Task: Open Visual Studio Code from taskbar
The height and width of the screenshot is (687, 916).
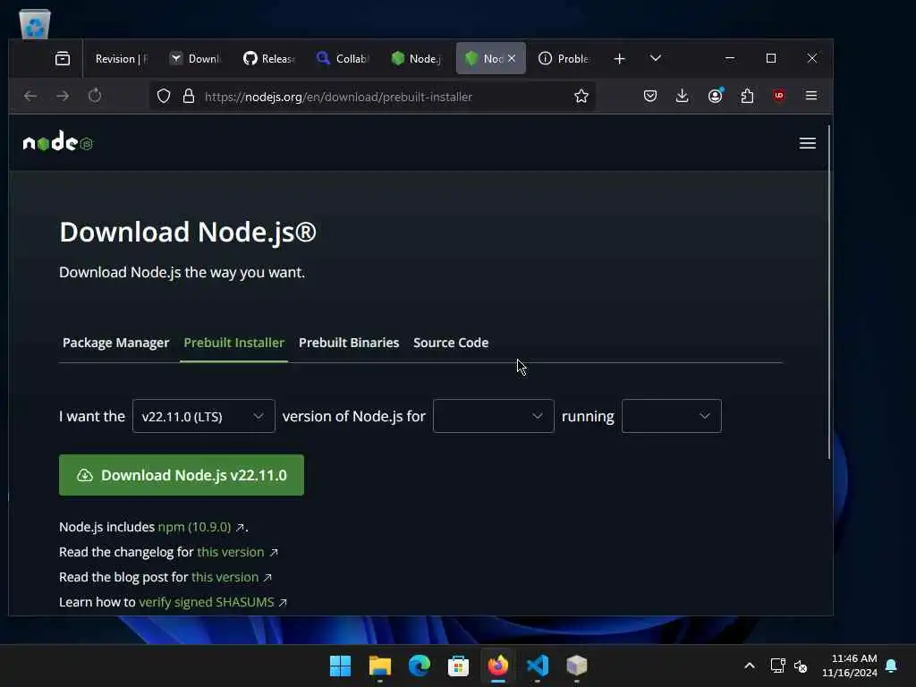Action: coord(538,666)
